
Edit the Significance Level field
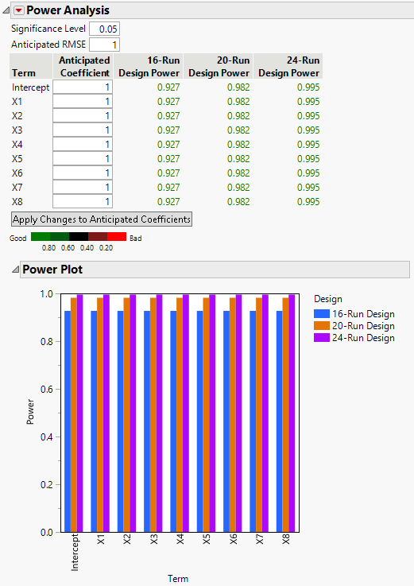point(105,29)
